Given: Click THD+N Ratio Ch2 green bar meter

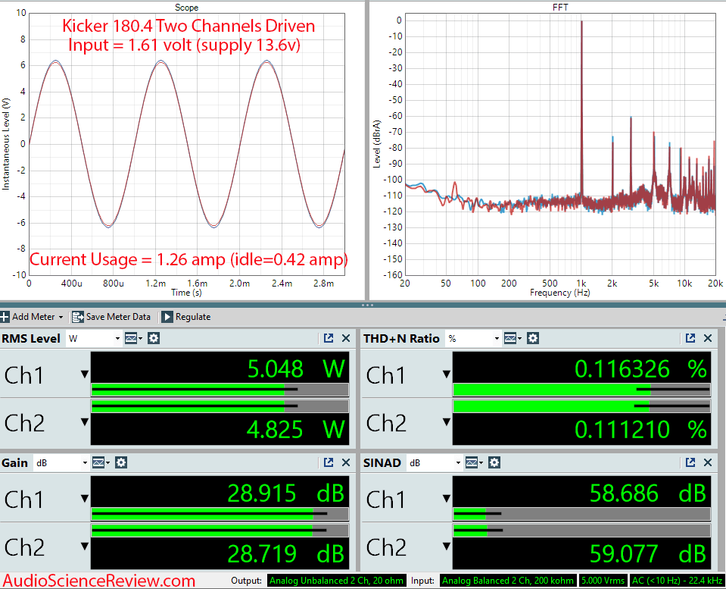Looking at the screenshot, I should point(581,406).
